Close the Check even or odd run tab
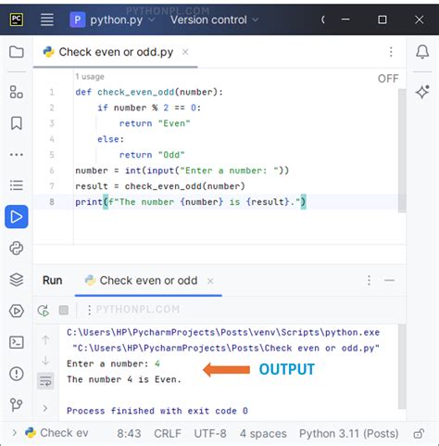 pyautogui.click(x=210, y=281)
